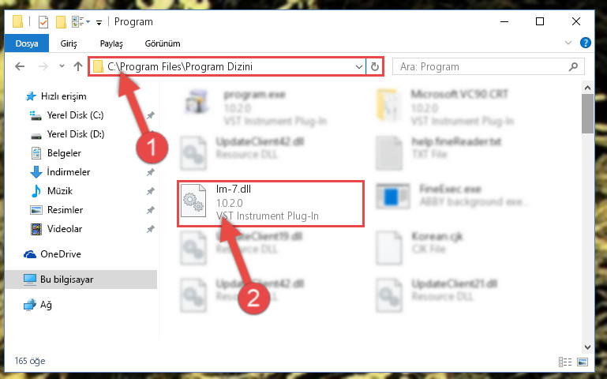Open recent locations dropdown arrow
Screen dimensions: 607x379
[62, 66]
